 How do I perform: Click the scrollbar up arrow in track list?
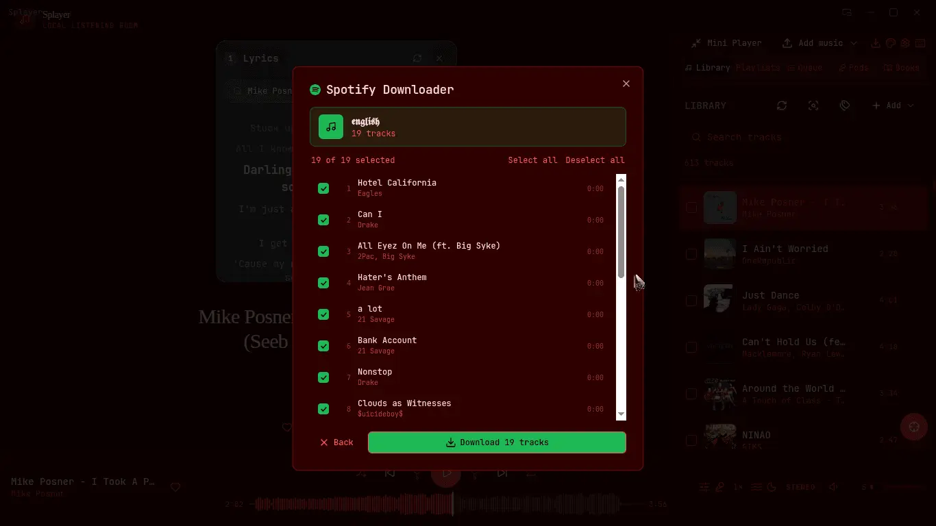click(621, 180)
